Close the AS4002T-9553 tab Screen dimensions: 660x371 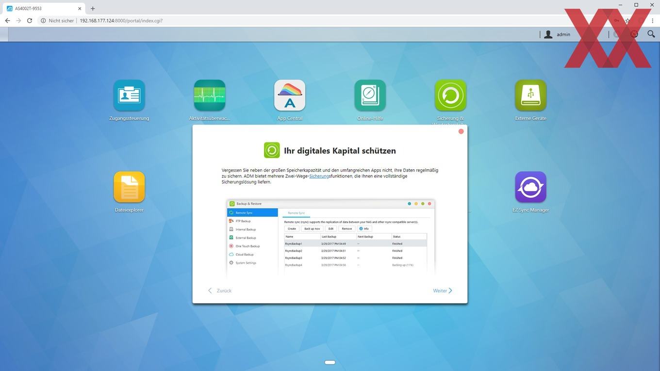[80, 8]
